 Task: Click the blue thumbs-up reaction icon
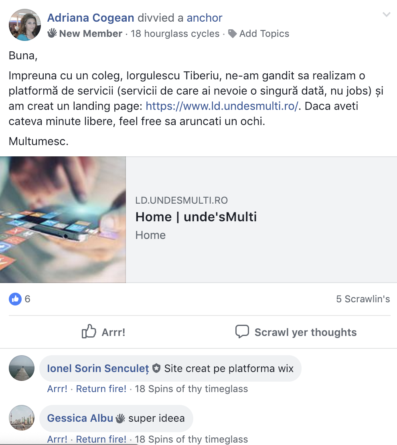(x=15, y=299)
